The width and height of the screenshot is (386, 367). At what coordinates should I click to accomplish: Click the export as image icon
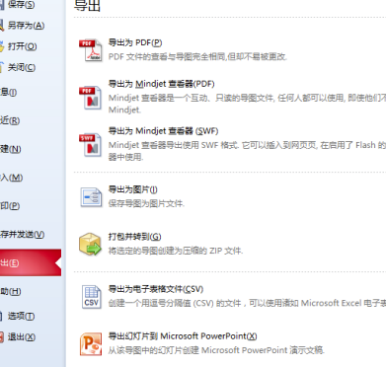pos(91,197)
